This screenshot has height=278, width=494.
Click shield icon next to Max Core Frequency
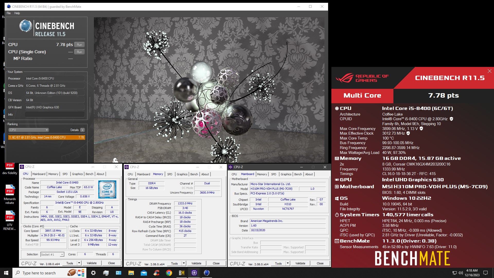pos(421,128)
